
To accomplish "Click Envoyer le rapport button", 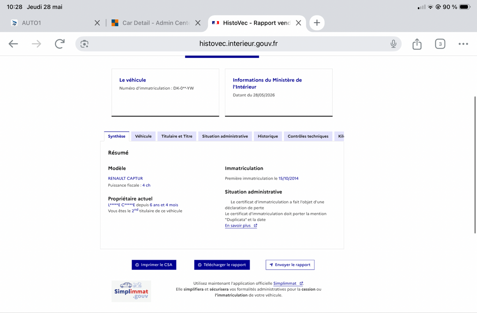I will (290, 265).
